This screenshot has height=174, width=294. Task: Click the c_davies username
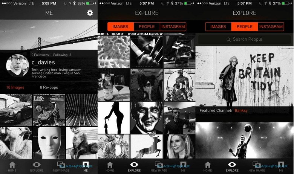click(43, 63)
